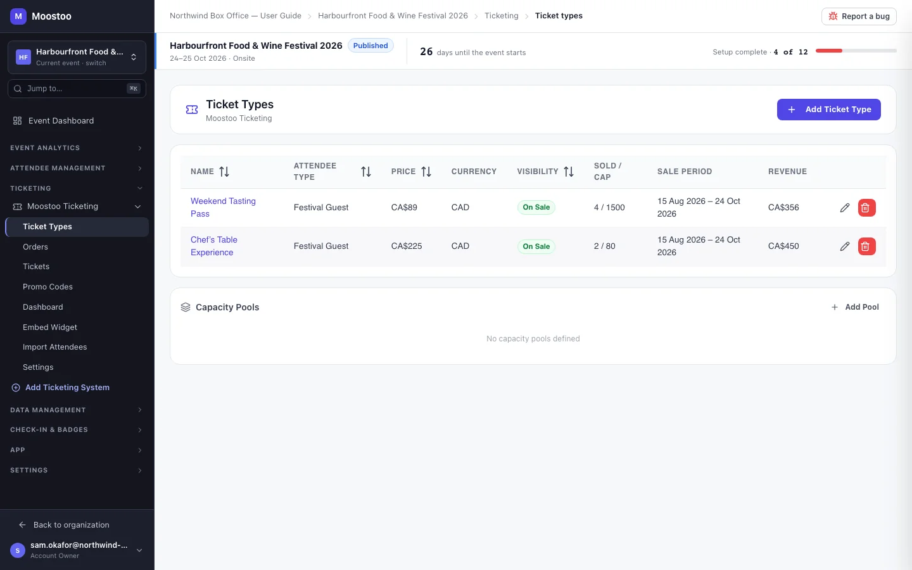912x570 pixels.
Task: Click the Moostoo logo icon
Action: (x=18, y=16)
